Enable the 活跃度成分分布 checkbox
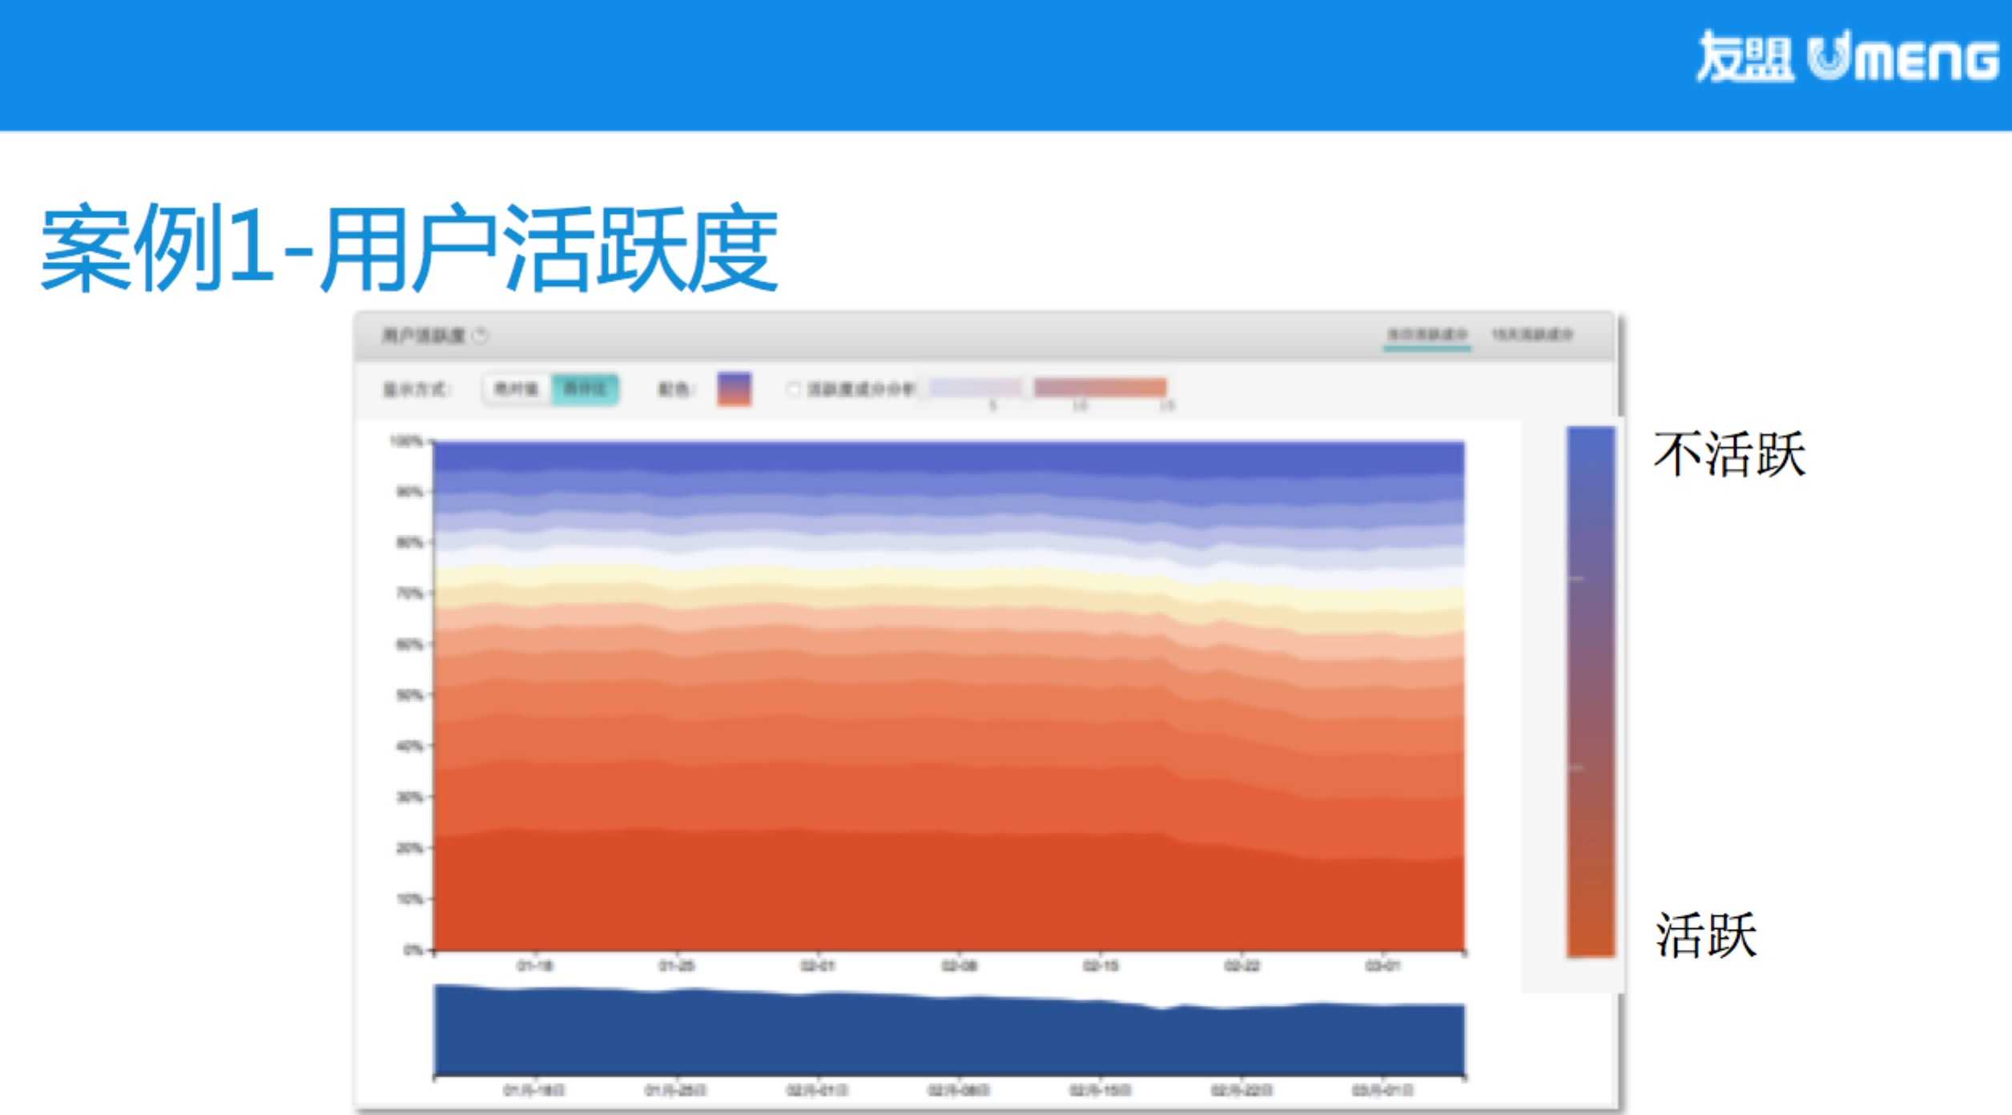2012x1115 pixels. [x=793, y=389]
